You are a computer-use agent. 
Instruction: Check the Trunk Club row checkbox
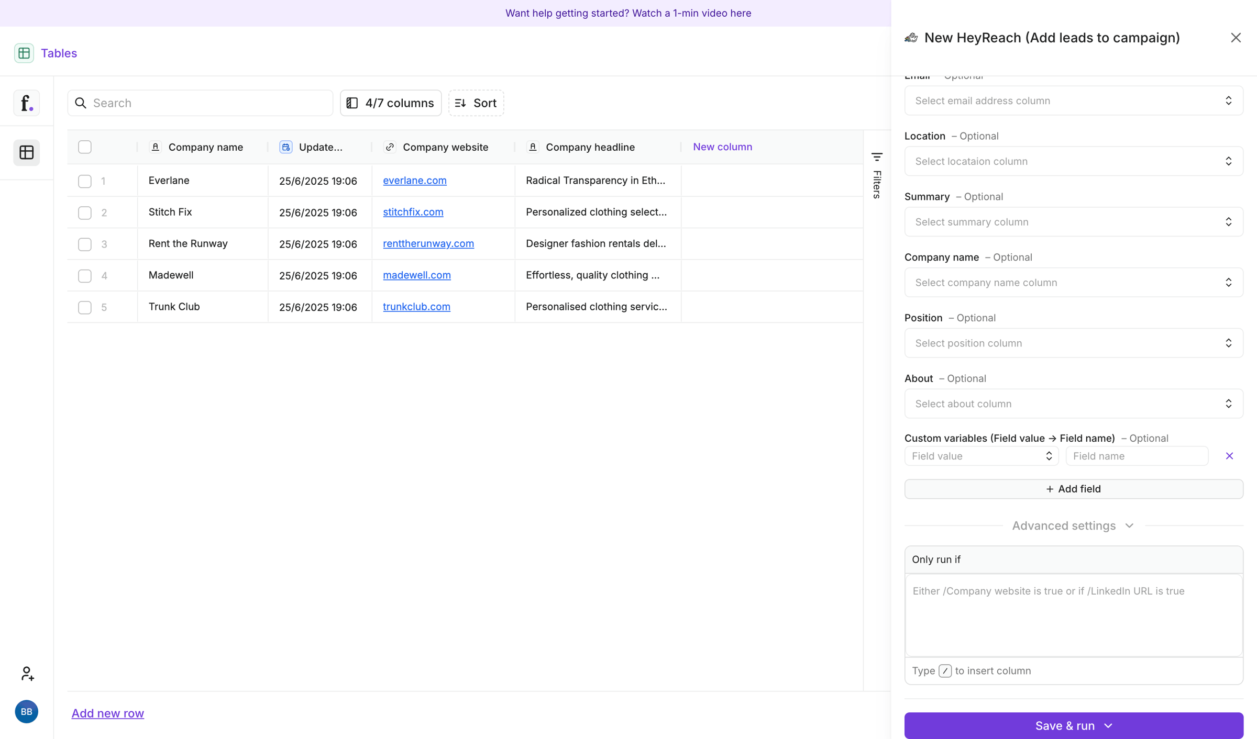tap(85, 307)
